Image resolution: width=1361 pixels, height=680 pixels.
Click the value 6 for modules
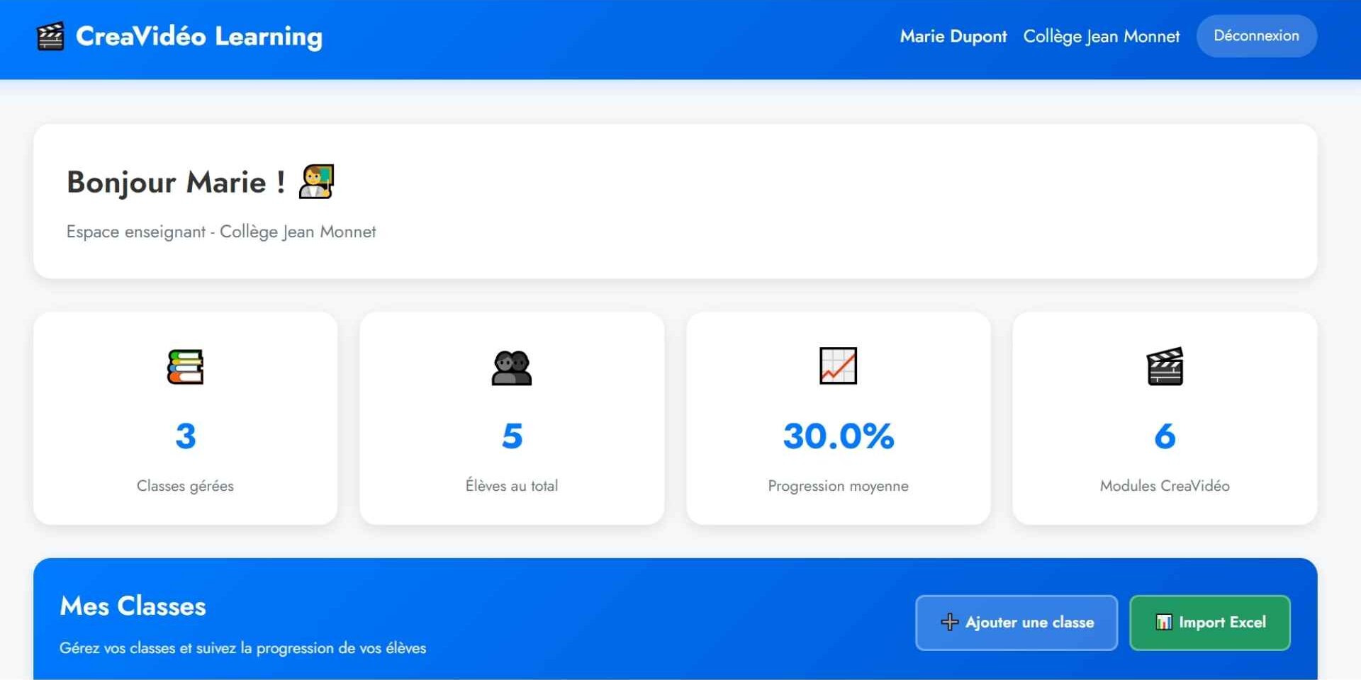pyautogui.click(x=1165, y=436)
